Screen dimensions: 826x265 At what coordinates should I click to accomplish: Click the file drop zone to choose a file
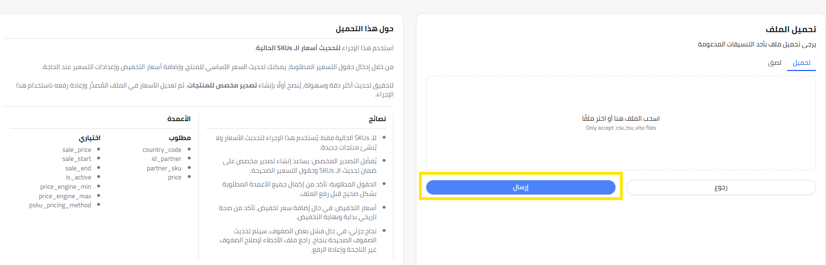click(621, 123)
